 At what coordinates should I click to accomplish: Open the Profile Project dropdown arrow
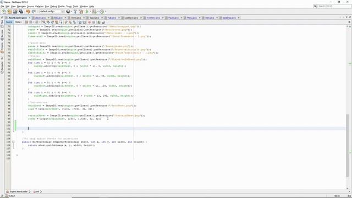[105, 12]
